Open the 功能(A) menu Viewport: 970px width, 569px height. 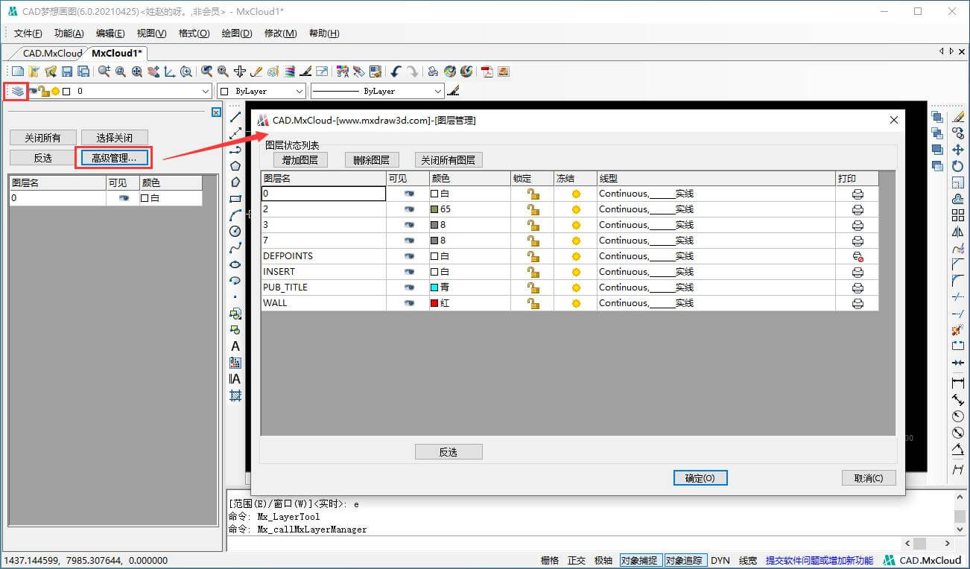[x=69, y=34]
